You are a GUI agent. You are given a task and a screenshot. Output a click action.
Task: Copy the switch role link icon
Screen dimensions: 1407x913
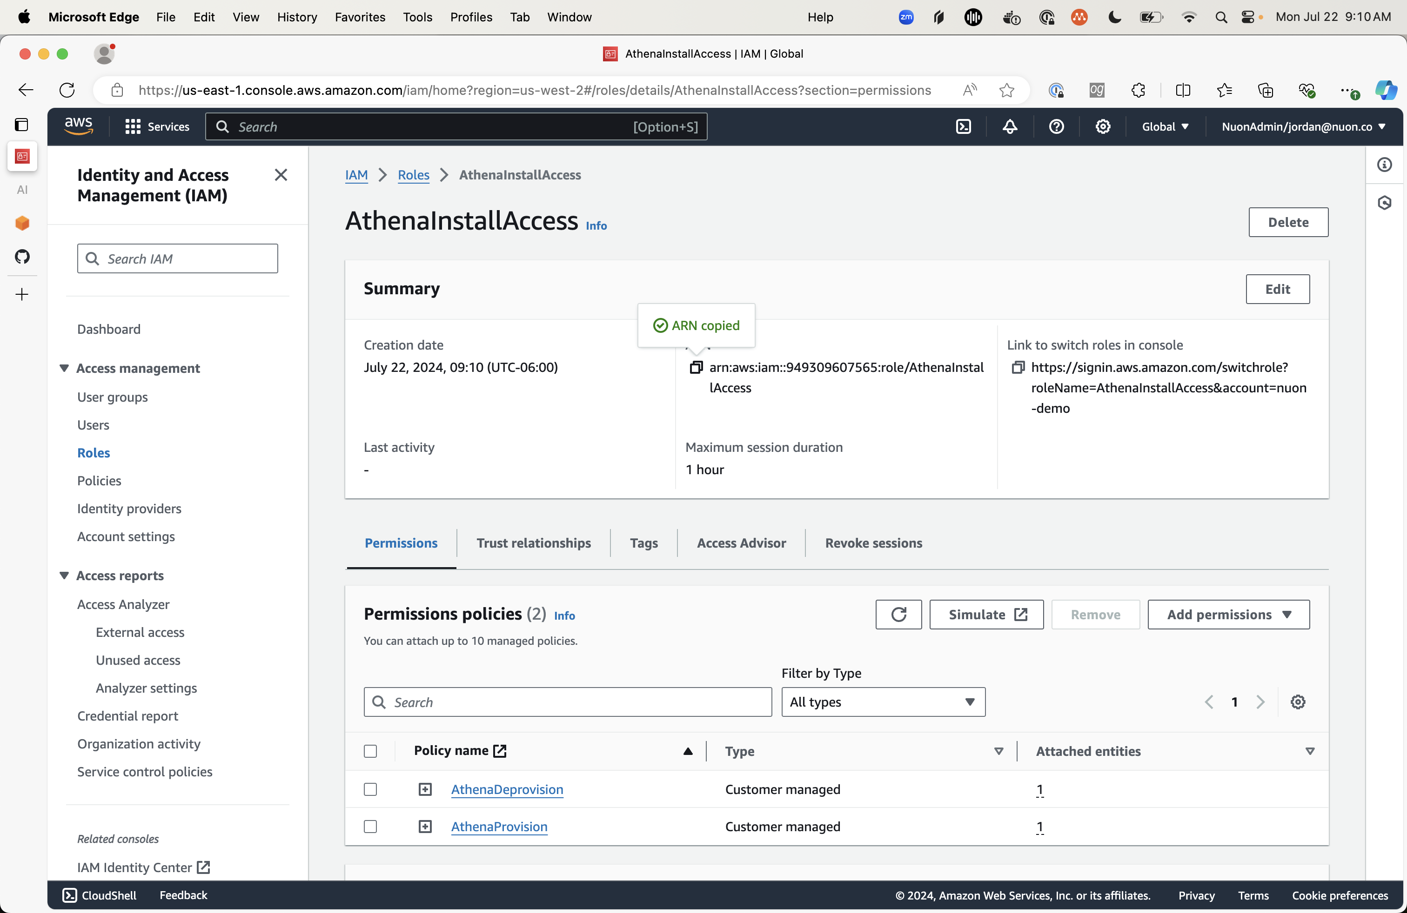1018,367
